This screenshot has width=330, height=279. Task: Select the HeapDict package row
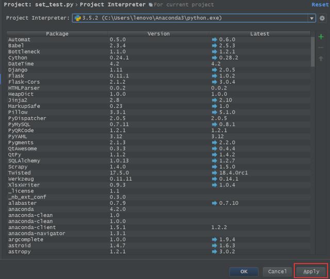159,94
